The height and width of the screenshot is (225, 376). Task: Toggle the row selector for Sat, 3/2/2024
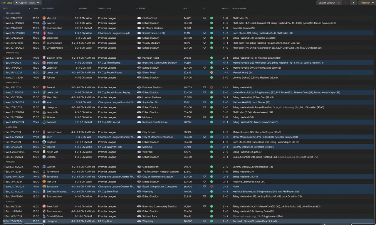(4, 87)
